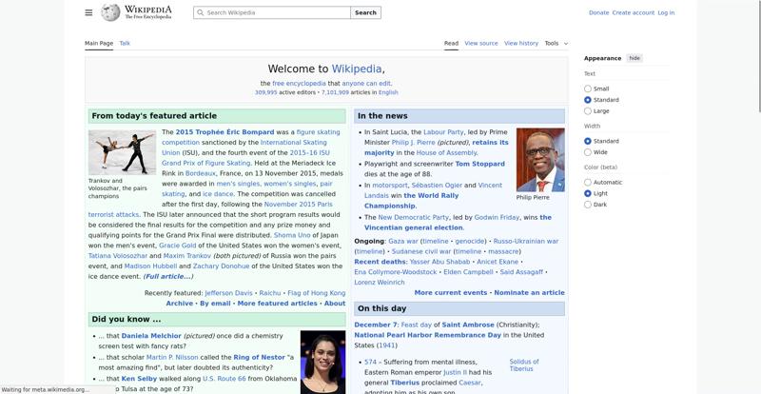The image size is (761, 394).
Task: Click the Create account link
Action: [x=633, y=13]
